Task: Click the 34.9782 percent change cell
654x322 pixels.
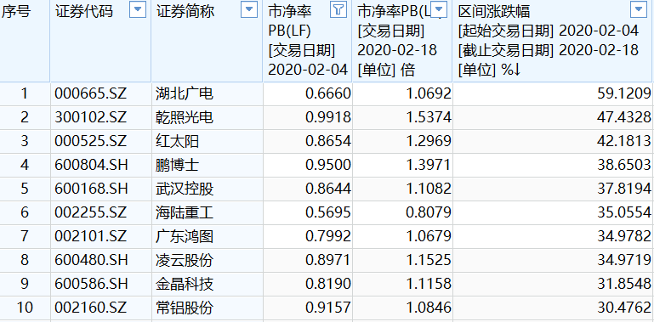Action: pos(553,236)
